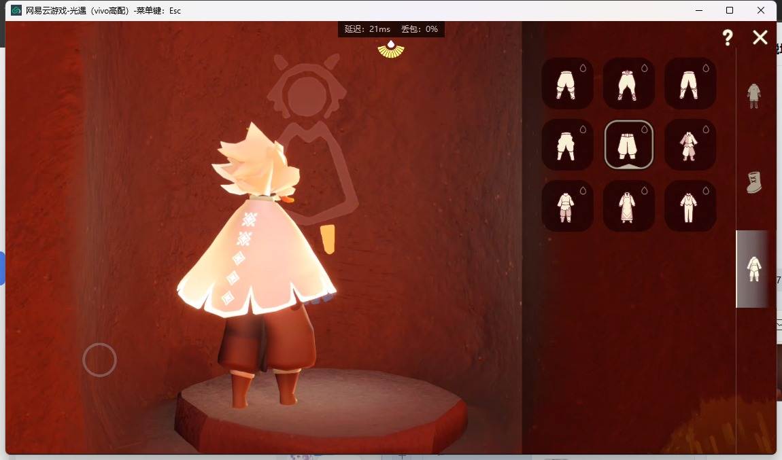This screenshot has height=460, width=782.
Task: Open the selected pants category tab
Action: coord(753,268)
